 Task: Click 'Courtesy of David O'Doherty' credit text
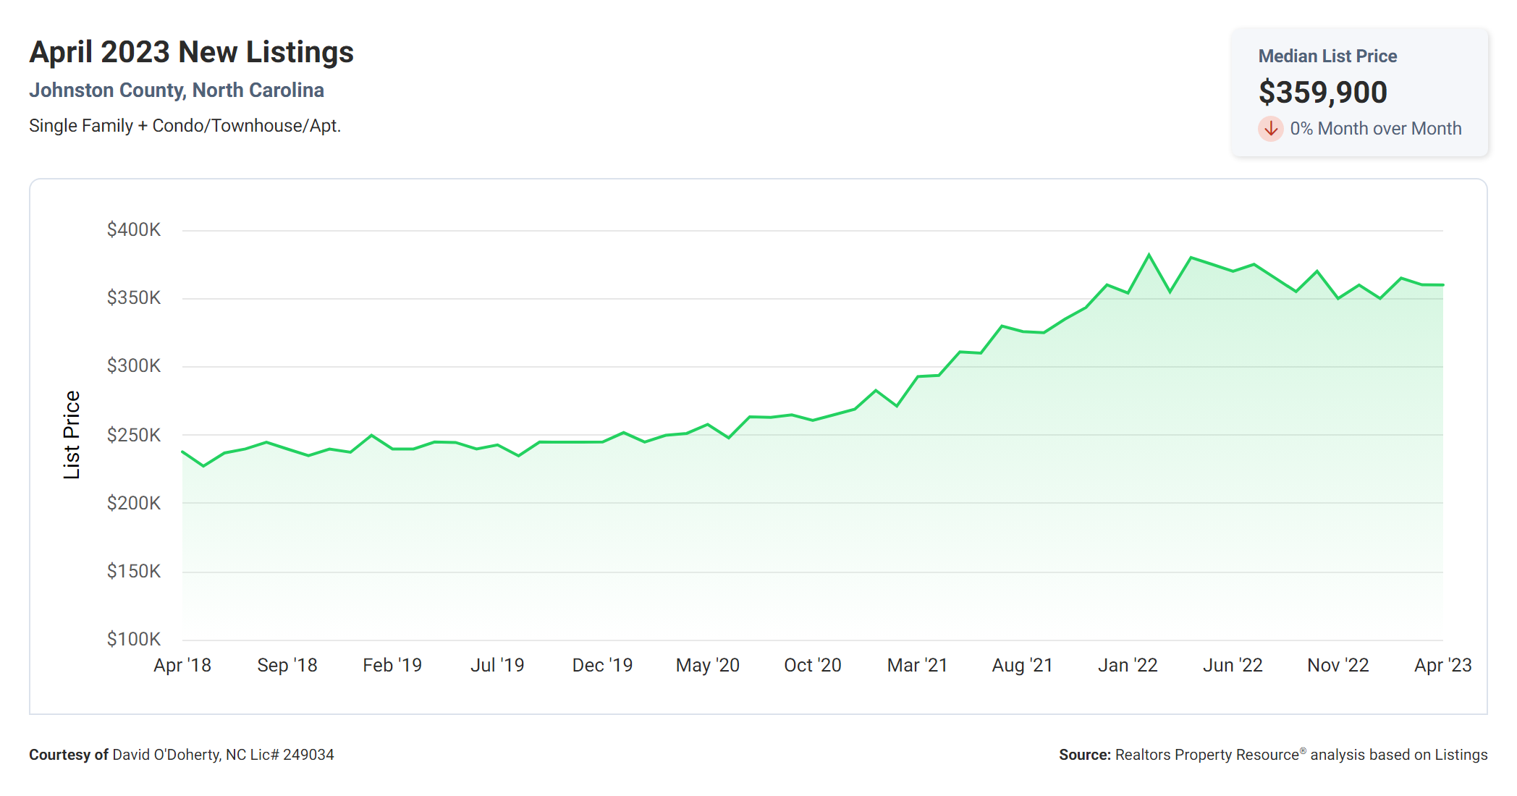click(182, 755)
